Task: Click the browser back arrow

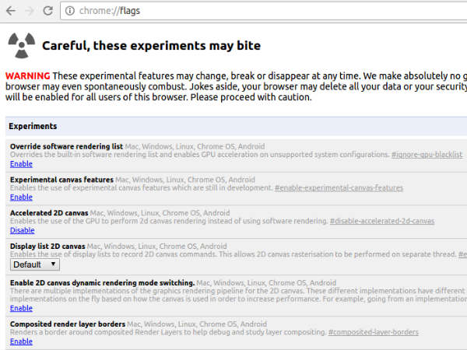Action: coord(11,12)
